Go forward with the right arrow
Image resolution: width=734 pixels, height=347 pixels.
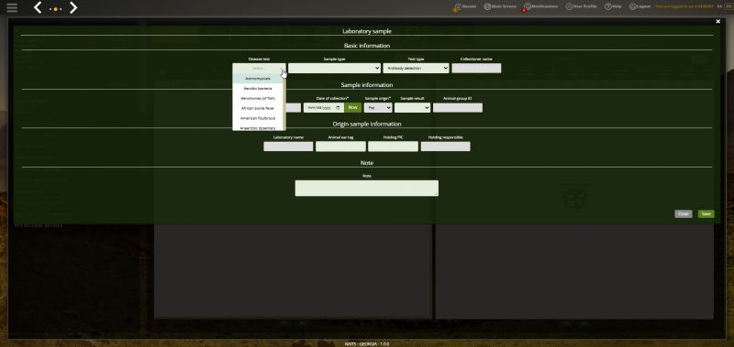click(x=73, y=7)
